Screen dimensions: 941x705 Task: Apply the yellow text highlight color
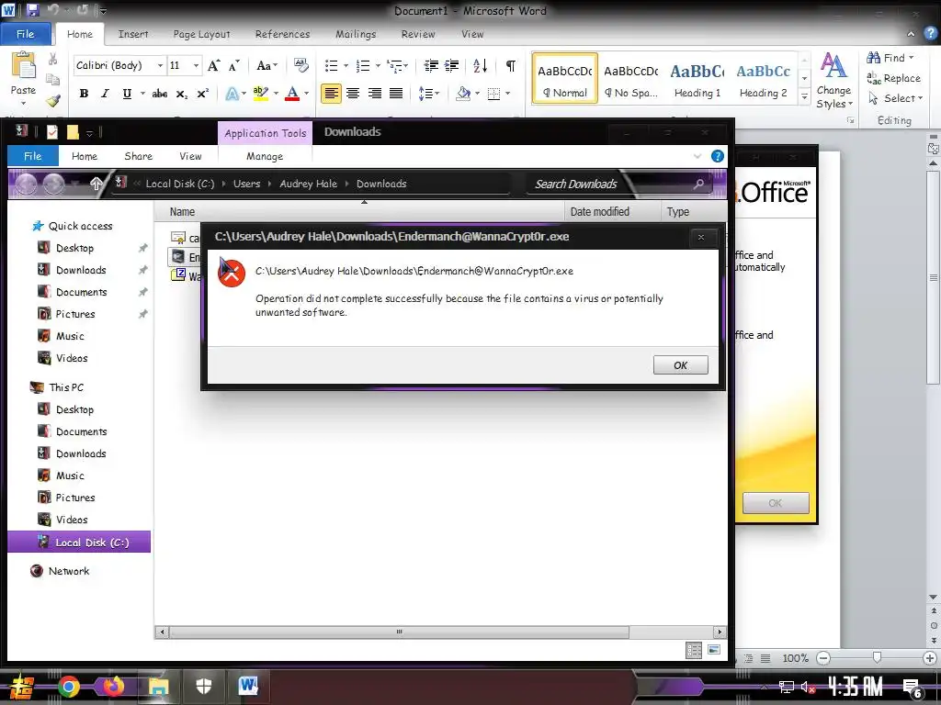click(260, 94)
